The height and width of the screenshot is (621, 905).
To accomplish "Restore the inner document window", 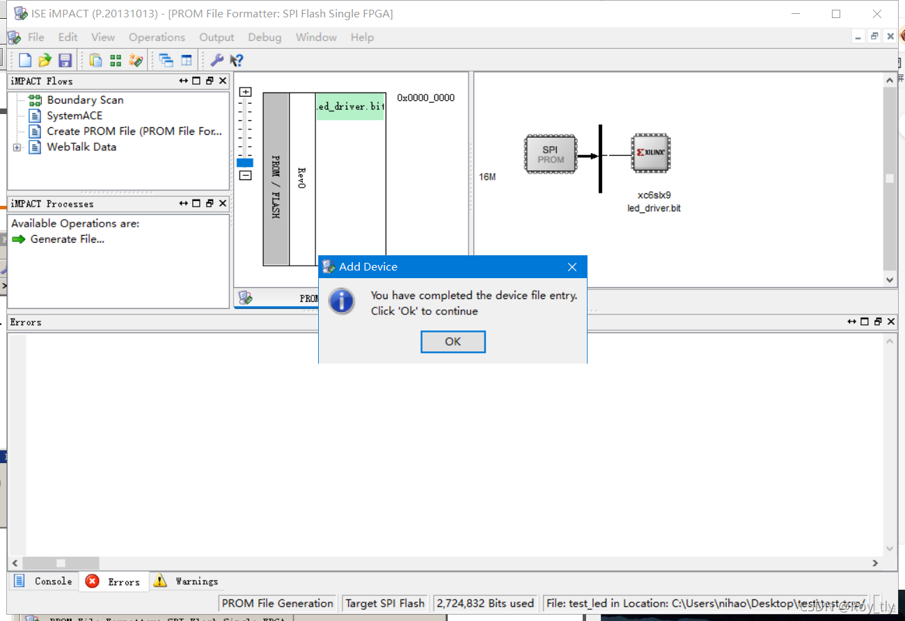I will 874,37.
